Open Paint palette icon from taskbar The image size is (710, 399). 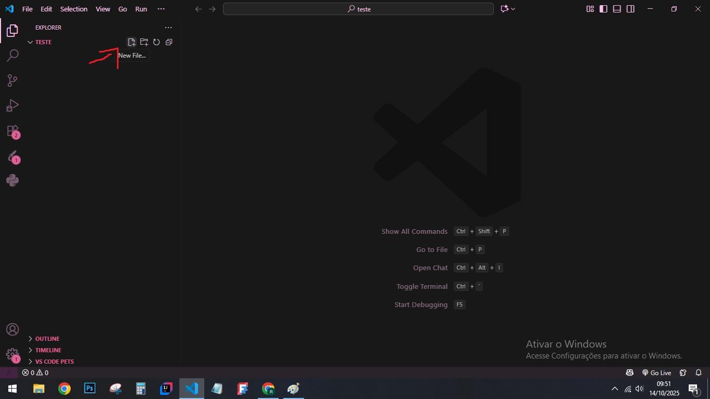(x=294, y=389)
